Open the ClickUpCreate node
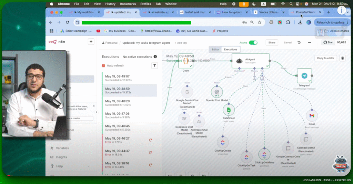Viewport: 353px width, 184px height. [223, 142]
